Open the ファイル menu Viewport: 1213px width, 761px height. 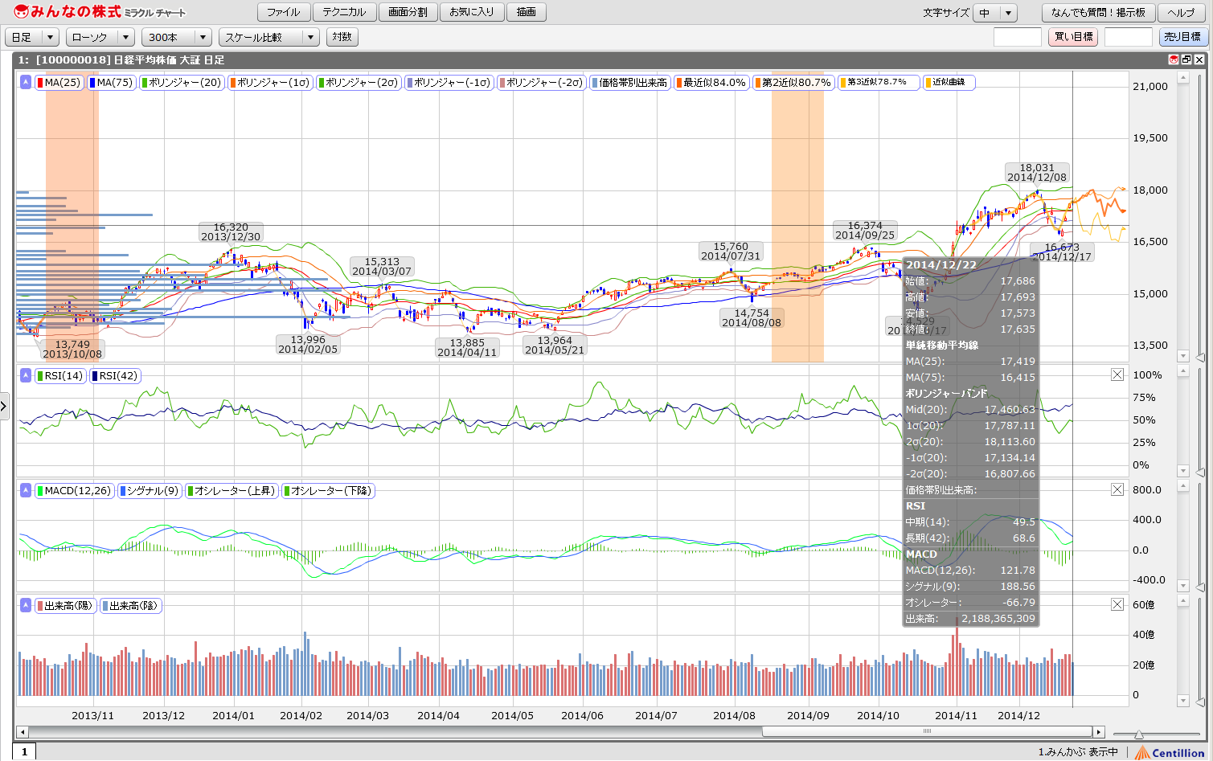point(283,12)
